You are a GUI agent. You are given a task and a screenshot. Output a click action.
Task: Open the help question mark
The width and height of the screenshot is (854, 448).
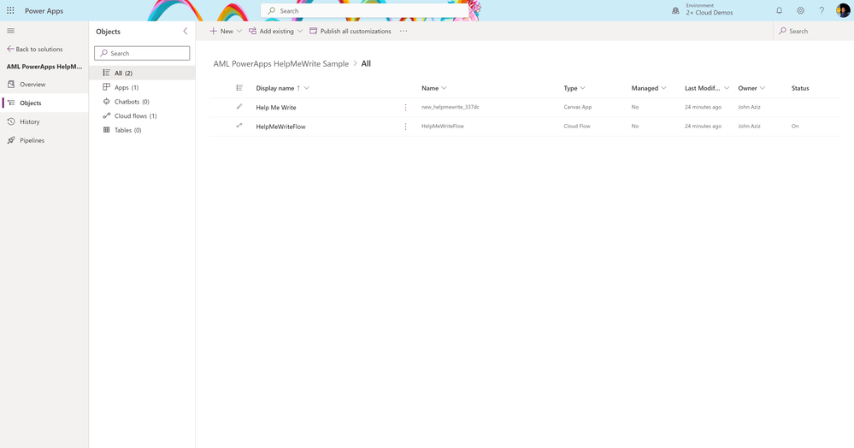pos(822,10)
